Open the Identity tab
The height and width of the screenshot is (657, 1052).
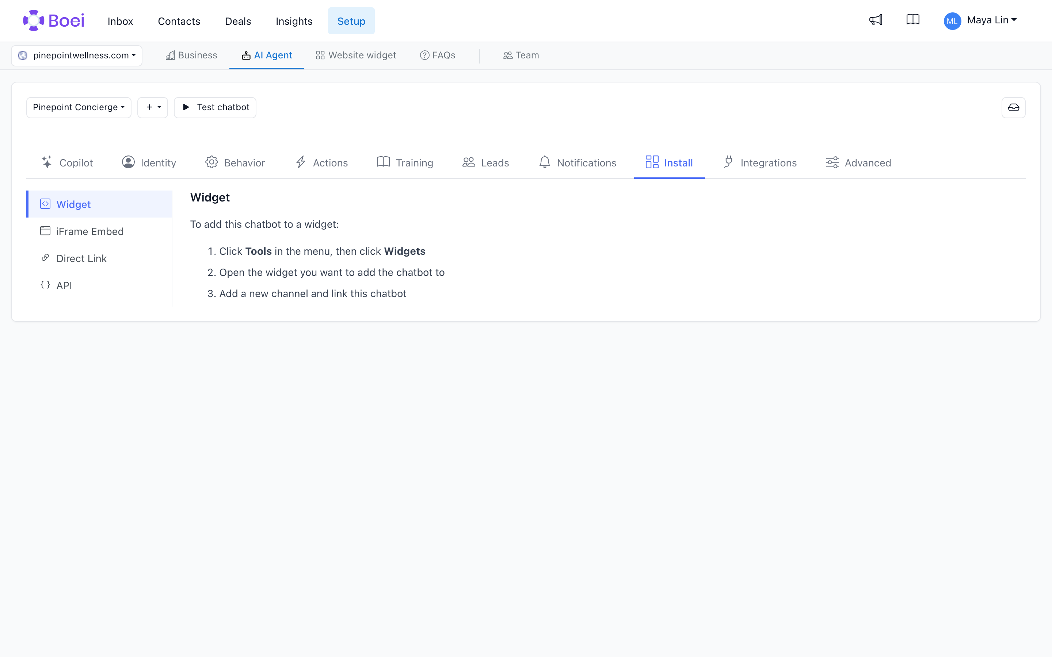click(x=149, y=162)
